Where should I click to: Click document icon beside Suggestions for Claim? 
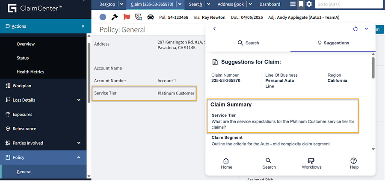(215, 62)
